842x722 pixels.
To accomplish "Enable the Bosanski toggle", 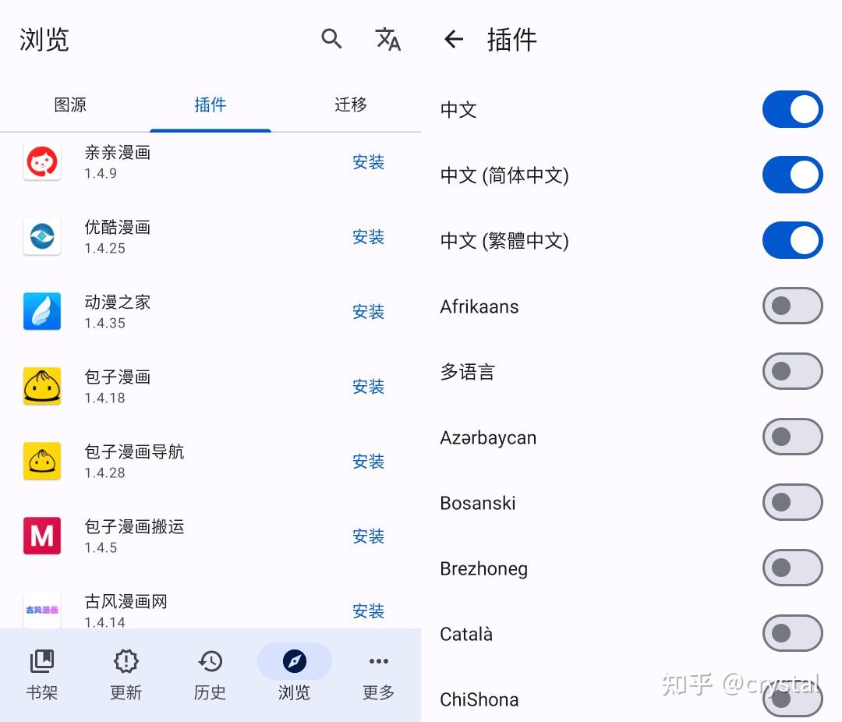I will pos(793,502).
